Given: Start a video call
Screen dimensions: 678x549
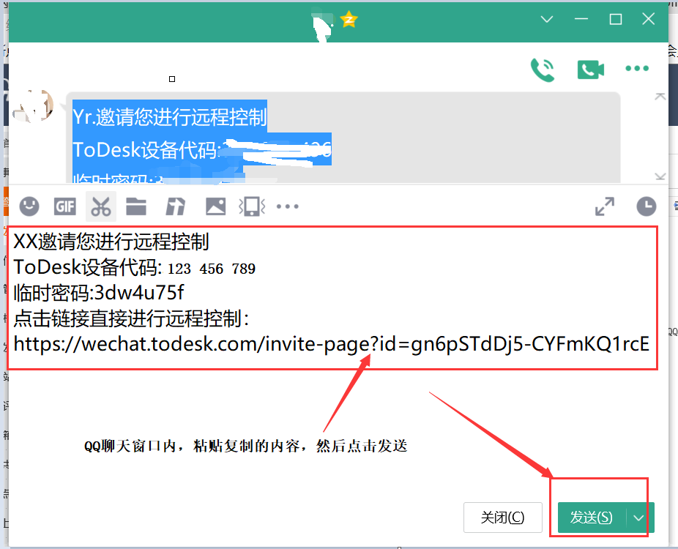Looking at the screenshot, I should point(591,70).
